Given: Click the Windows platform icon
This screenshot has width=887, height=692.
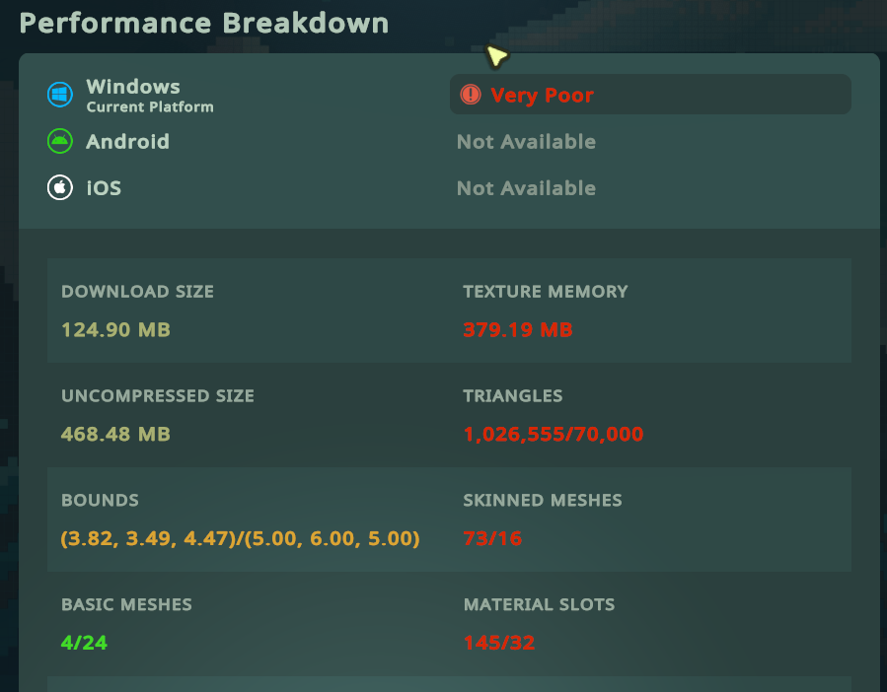Looking at the screenshot, I should [x=60, y=95].
